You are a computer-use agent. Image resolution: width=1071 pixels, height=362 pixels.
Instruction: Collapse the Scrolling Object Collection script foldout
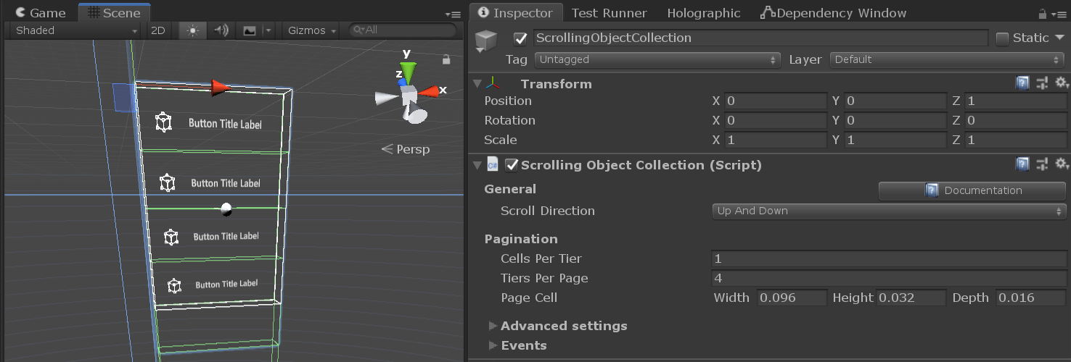[477, 165]
